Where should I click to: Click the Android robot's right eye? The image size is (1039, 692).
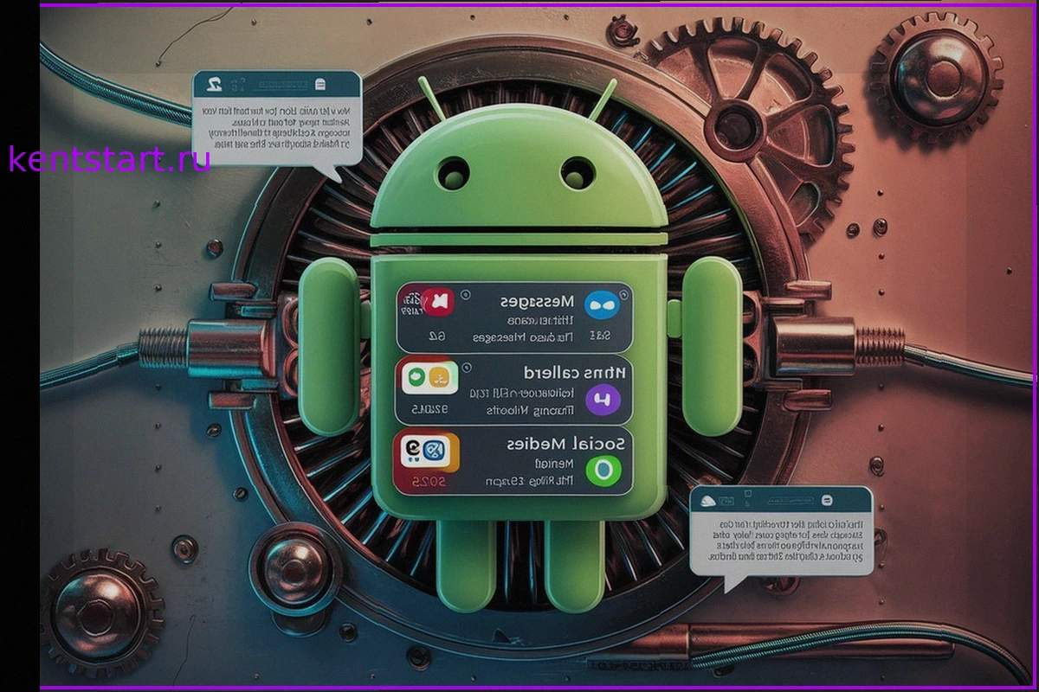(577, 174)
